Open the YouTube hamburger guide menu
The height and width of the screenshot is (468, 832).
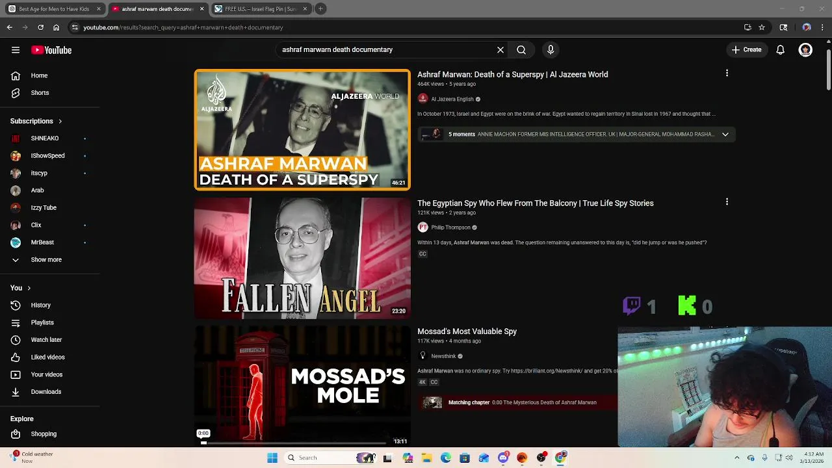point(15,50)
